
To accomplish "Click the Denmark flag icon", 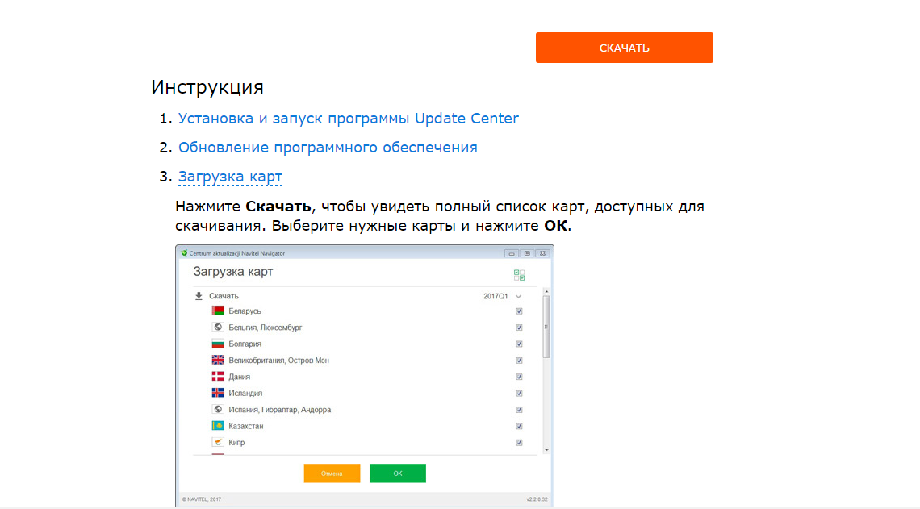I will [x=218, y=377].
